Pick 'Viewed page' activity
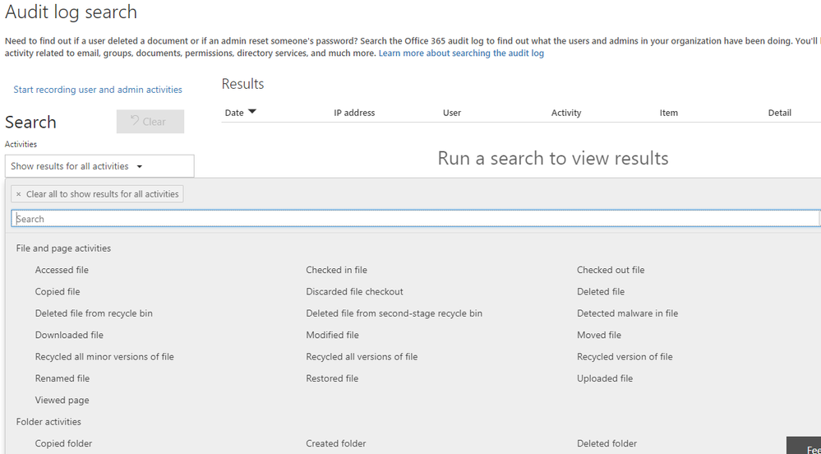821x454 pixels. 62,401
